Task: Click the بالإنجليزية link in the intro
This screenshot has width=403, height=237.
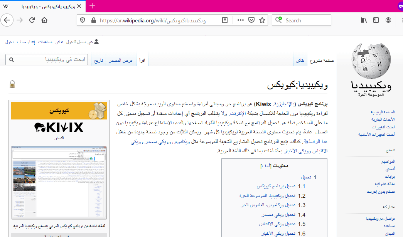Action: pos(284,104)
